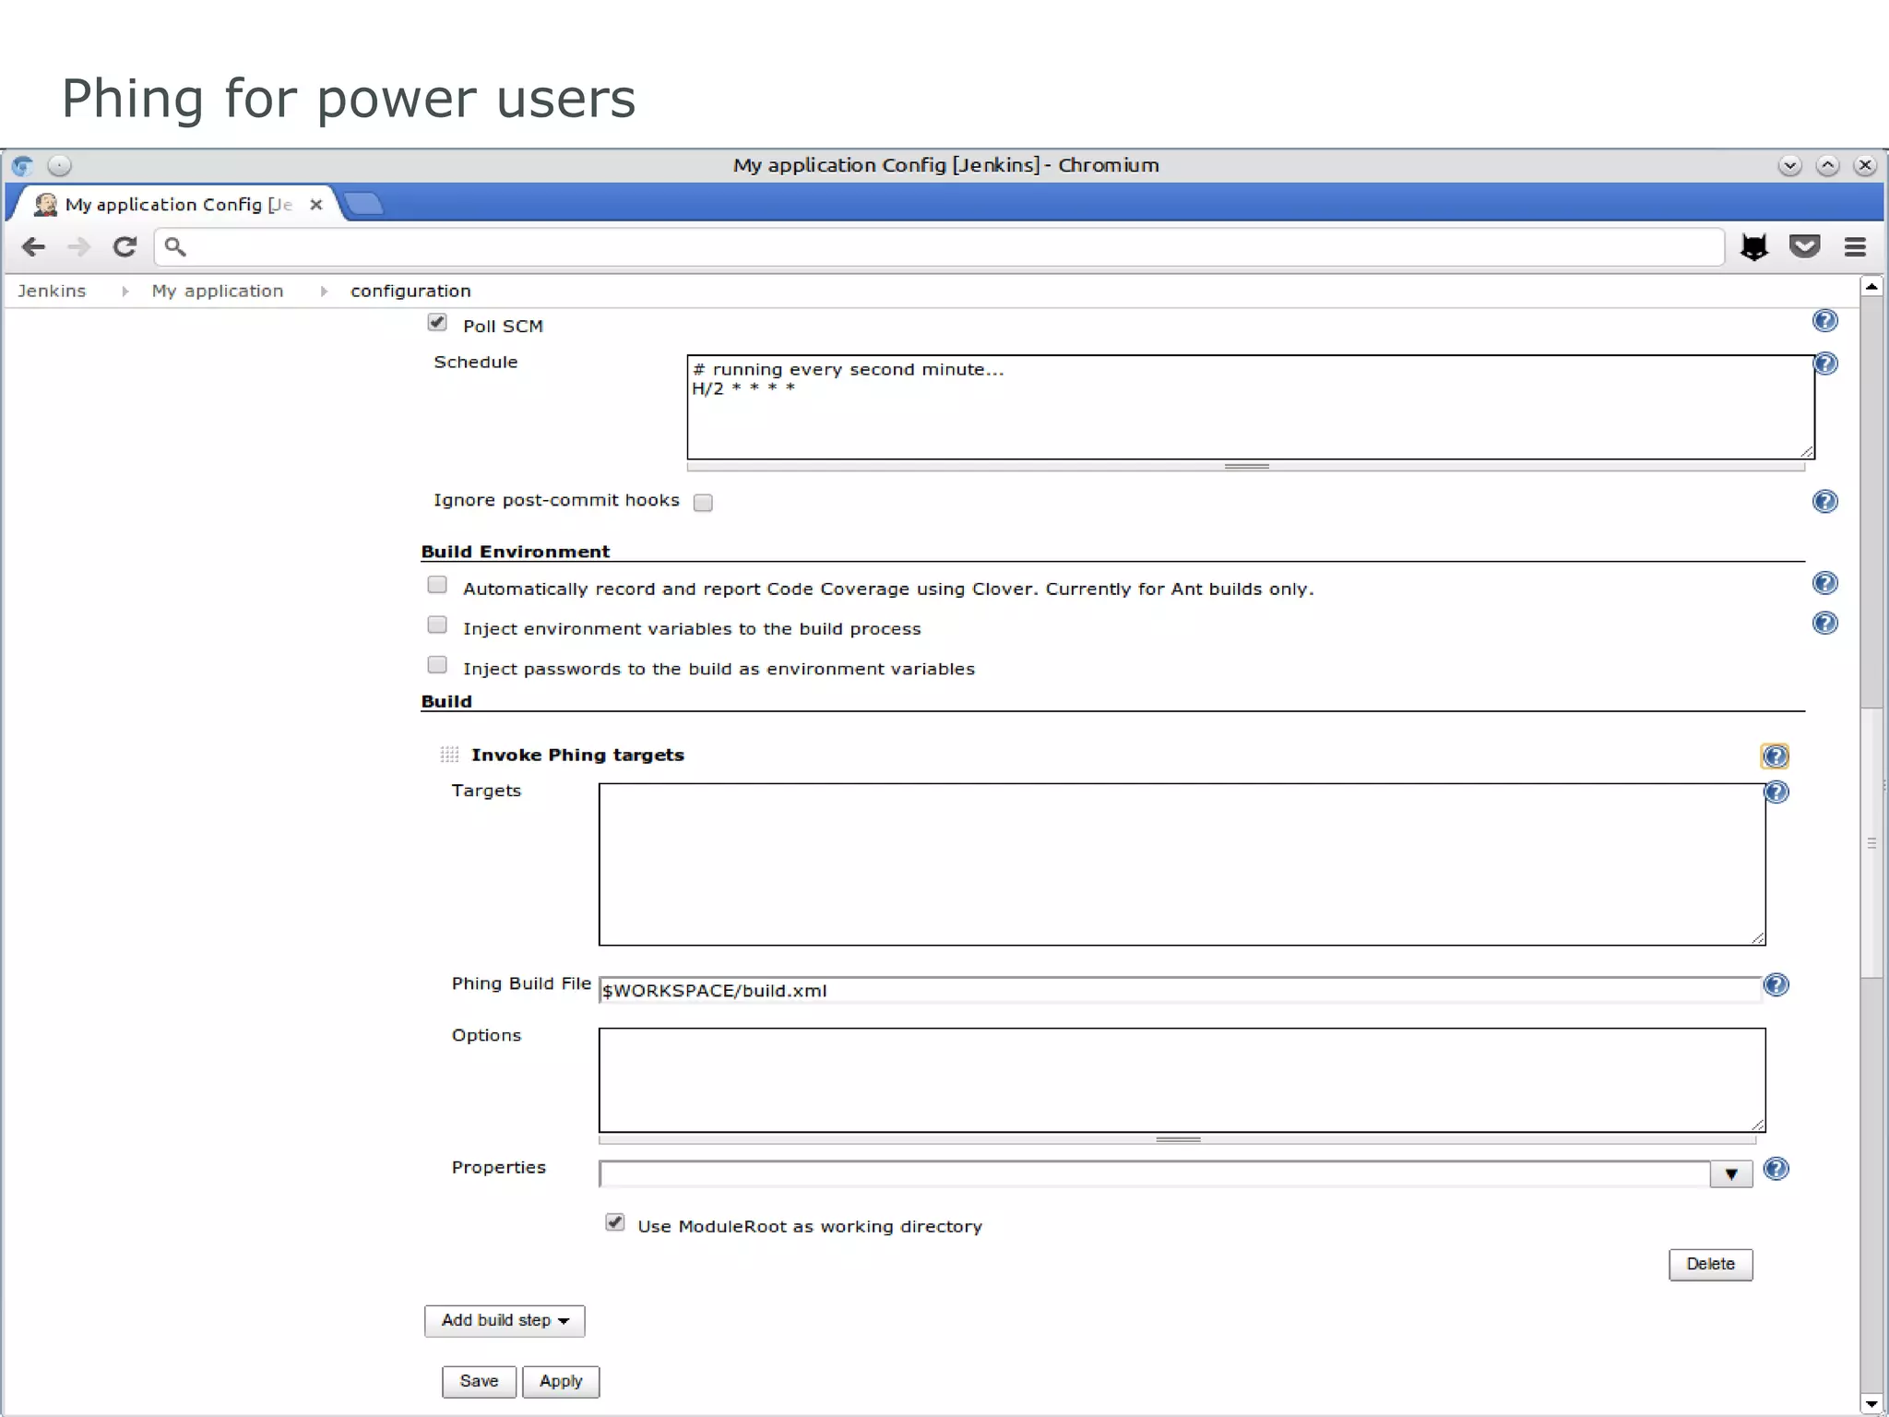This screenshot has width=1889, height=1417.
Task: Click the Invoke Phing targets heading
Action: [577, 755]
